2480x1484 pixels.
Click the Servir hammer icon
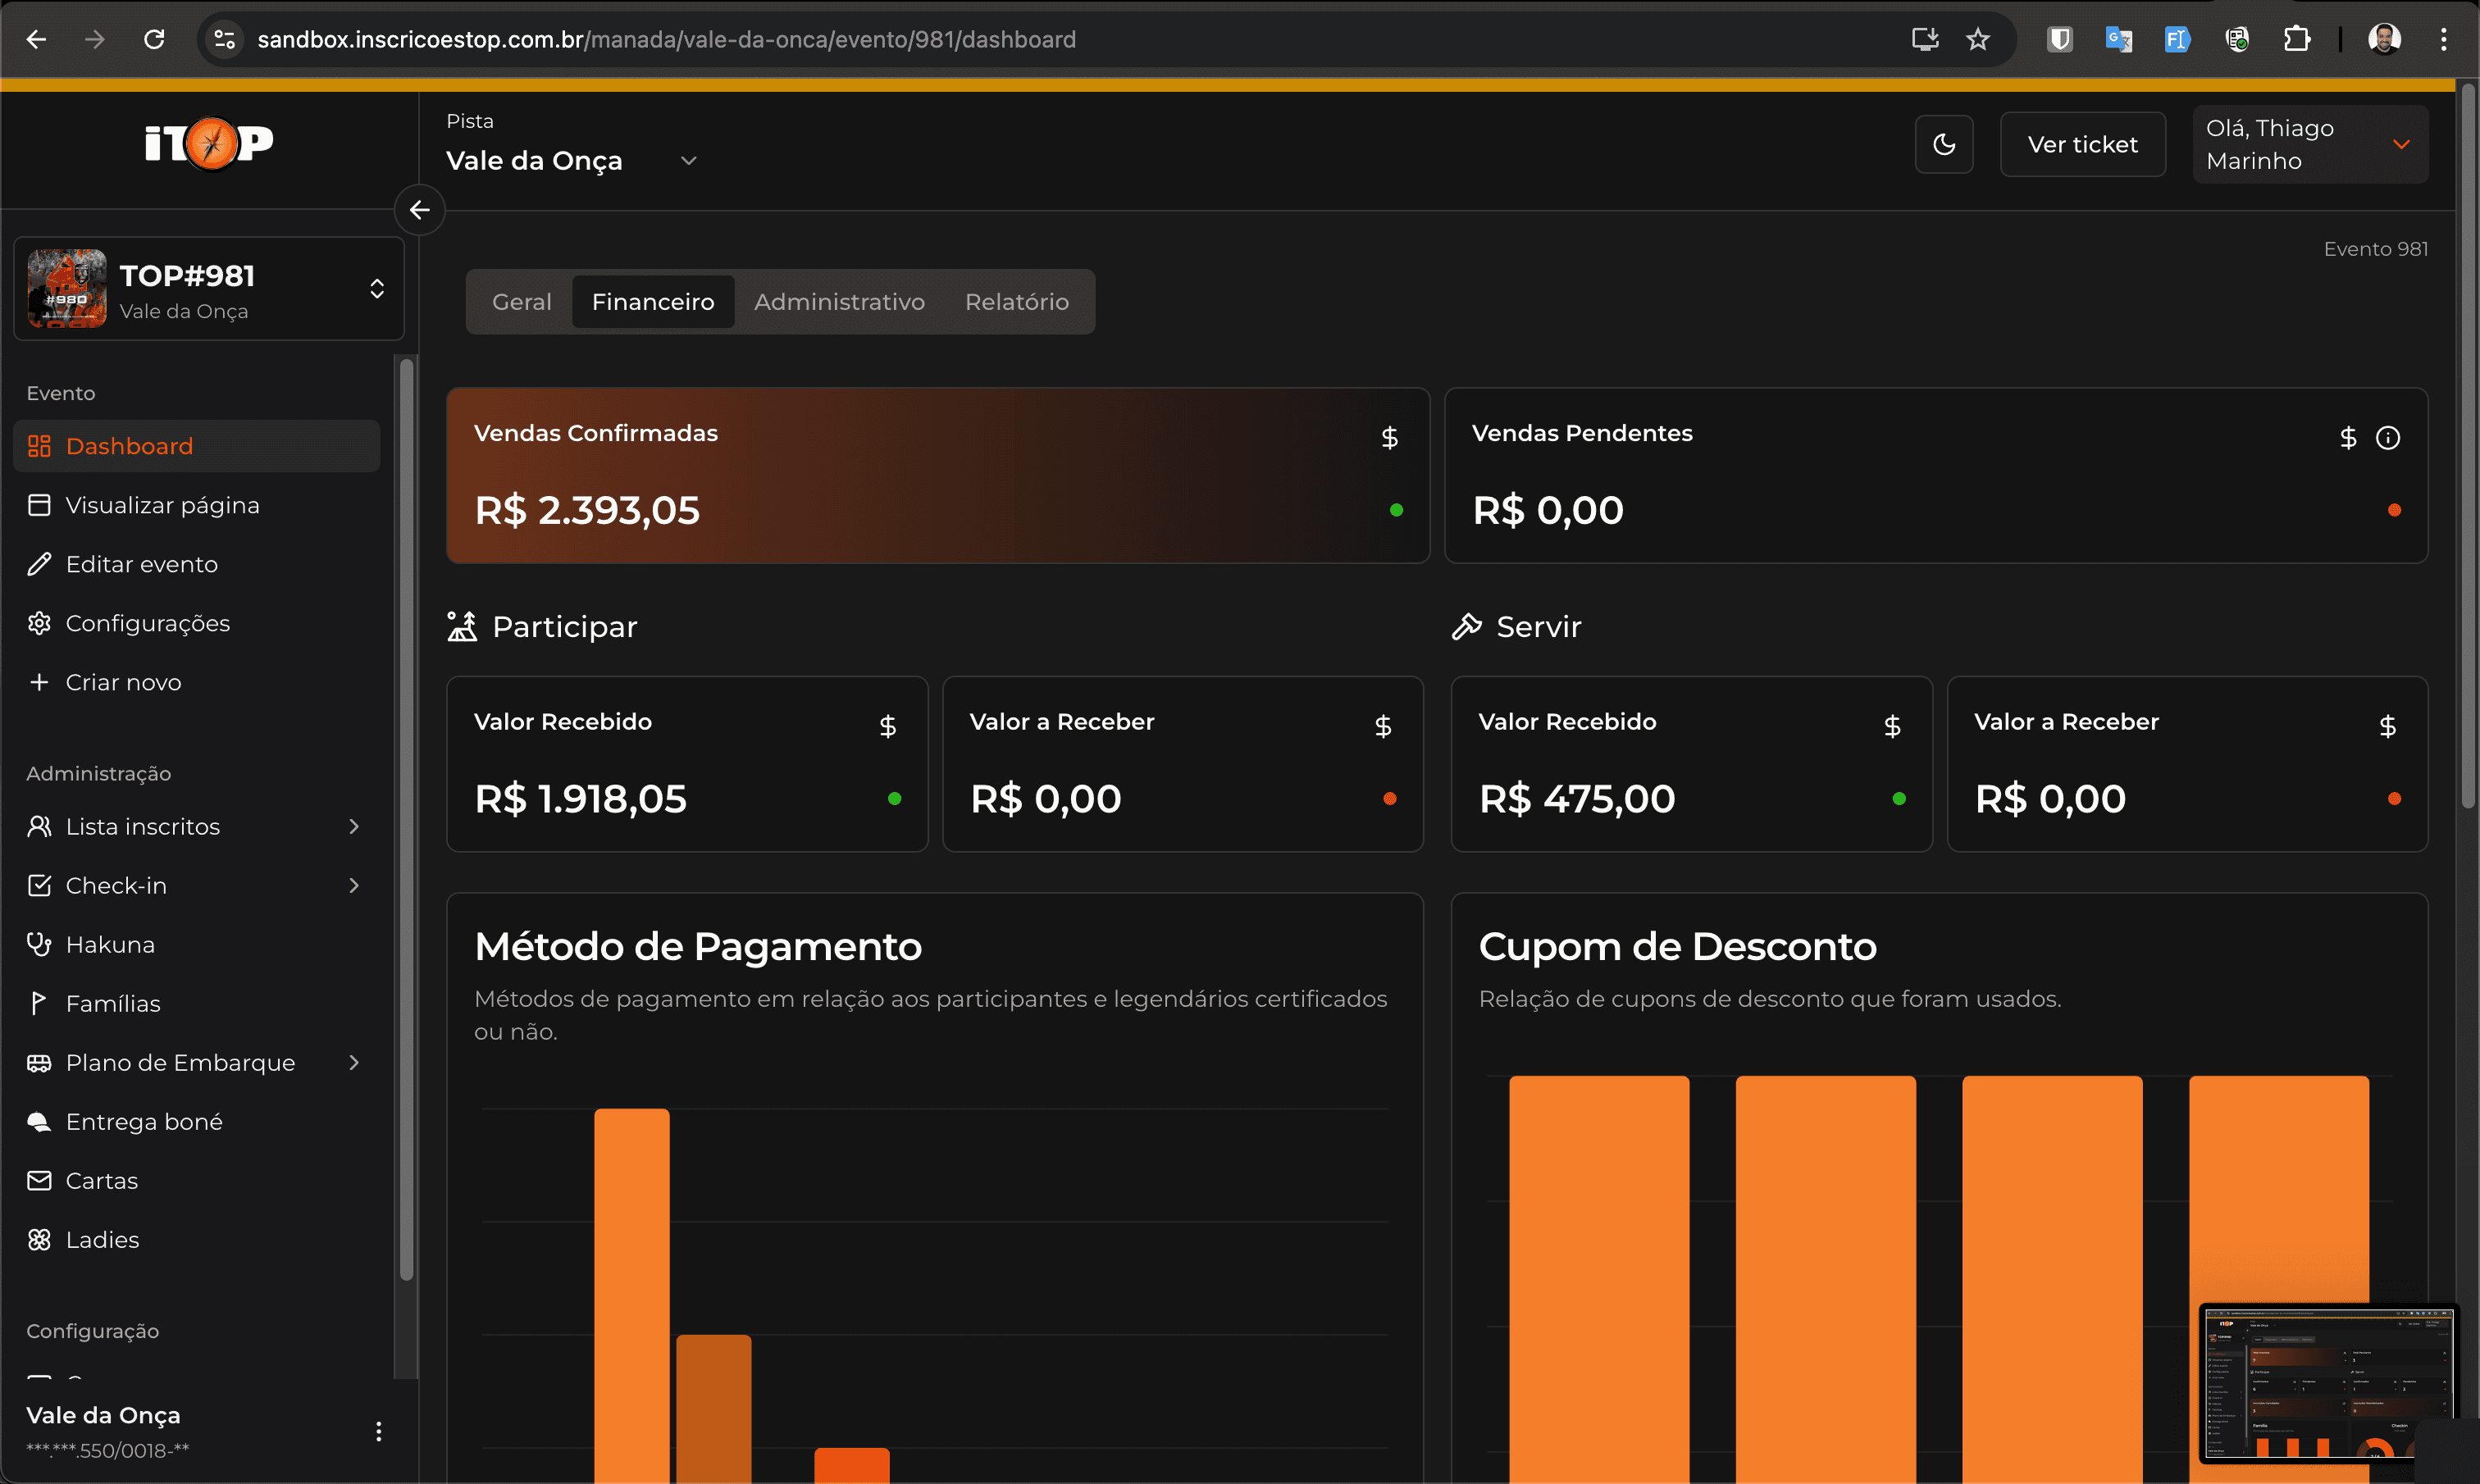(x=1466, y=626)
